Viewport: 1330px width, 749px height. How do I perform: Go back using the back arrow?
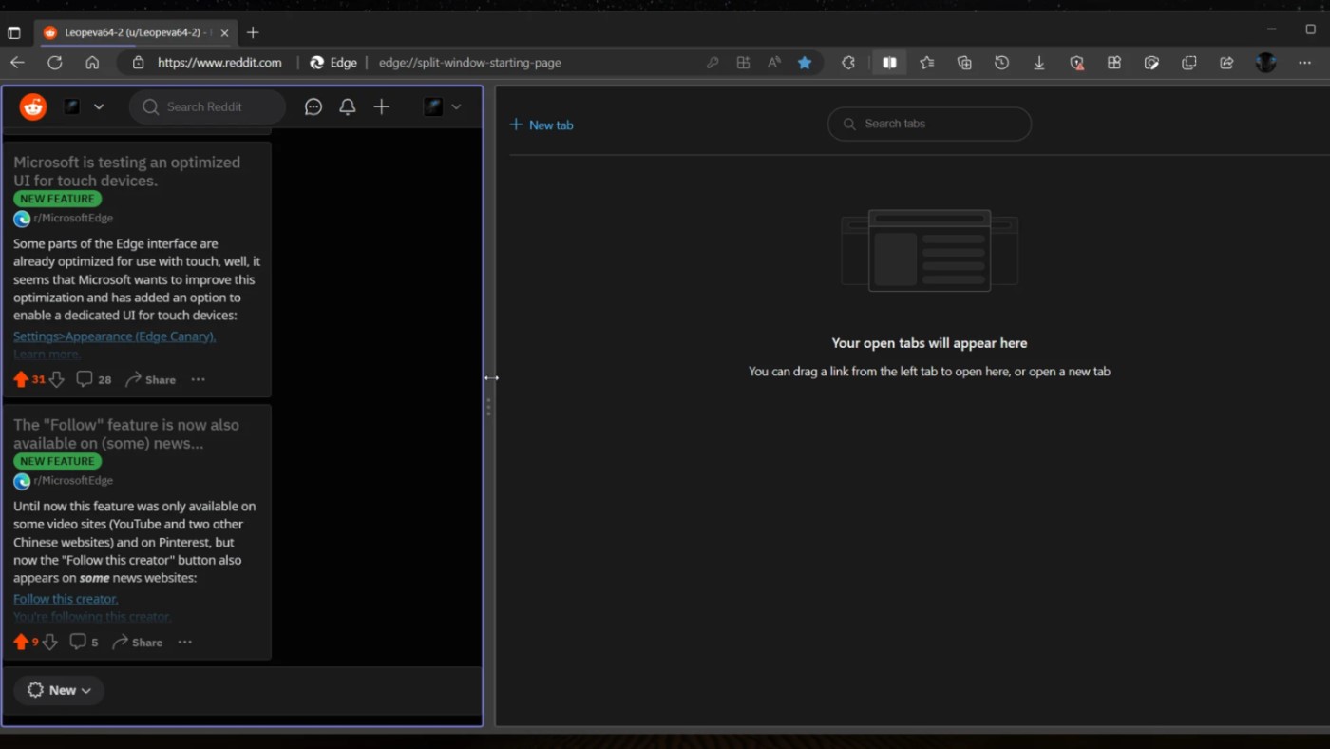click(17, 63)
